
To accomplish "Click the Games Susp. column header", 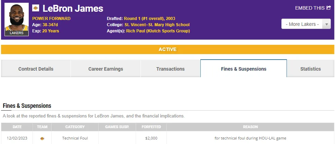I will (117, 127).
